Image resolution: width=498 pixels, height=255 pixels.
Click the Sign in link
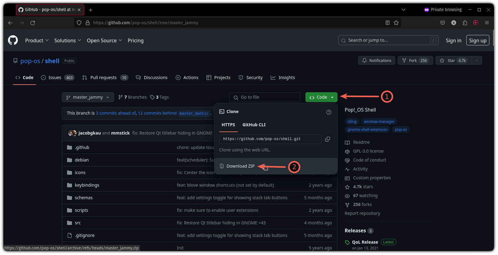(453, 40)
